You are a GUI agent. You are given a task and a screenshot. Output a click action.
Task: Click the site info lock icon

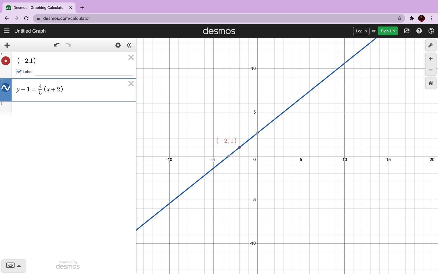pyautogui.click(x=38, y=18)
